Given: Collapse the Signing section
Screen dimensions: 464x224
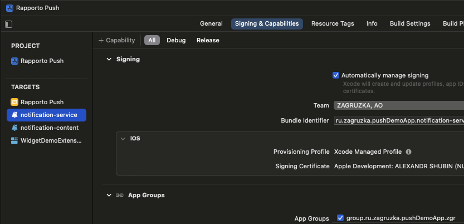Looking at the screenshot, I should 109,59.
